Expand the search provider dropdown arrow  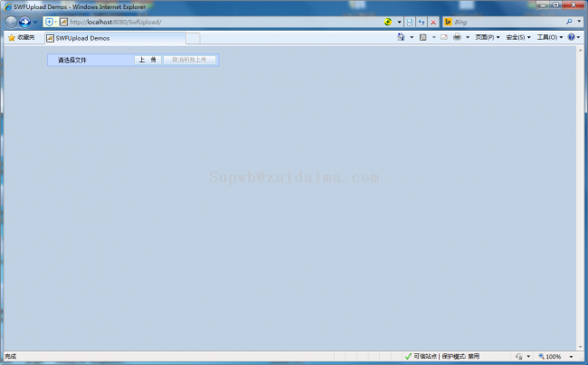tap(579, 21)
